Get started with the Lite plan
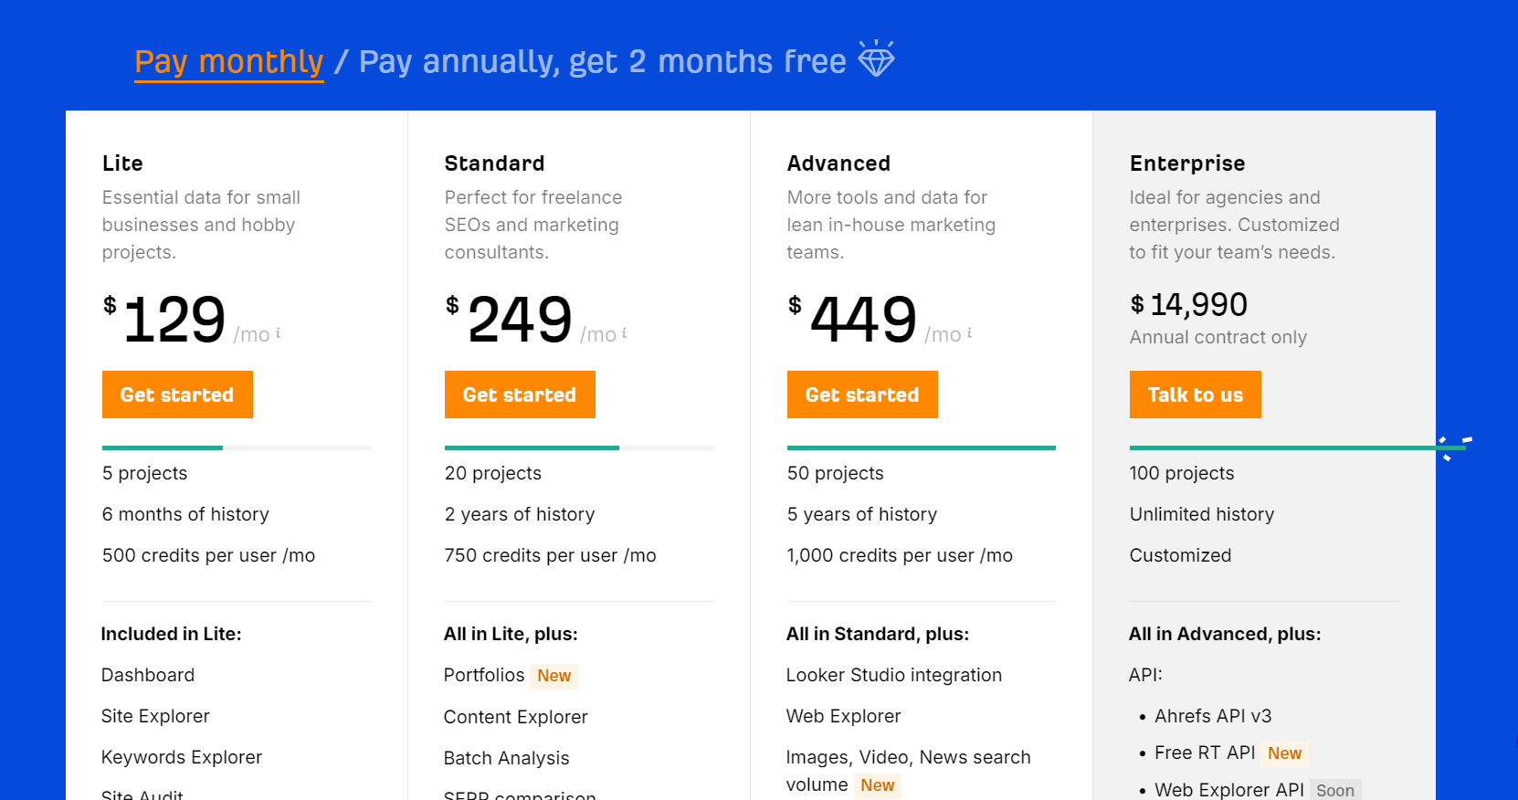Screen dimensions: 1518x800 coord(177,395)
